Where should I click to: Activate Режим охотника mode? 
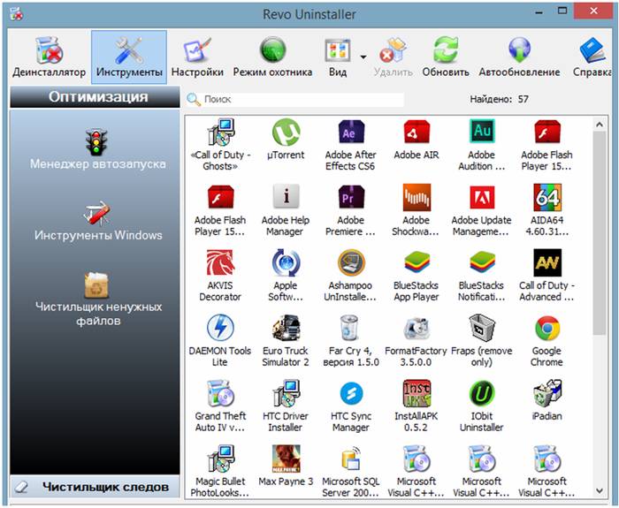272,57
